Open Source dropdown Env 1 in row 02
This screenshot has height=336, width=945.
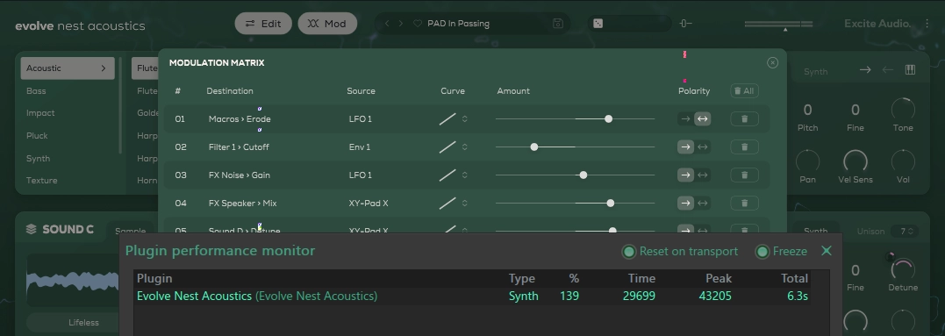360,147
